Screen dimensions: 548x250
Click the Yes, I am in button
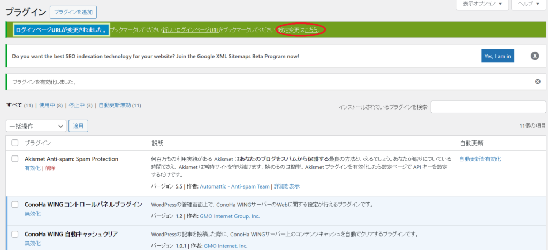pos(497,56)
